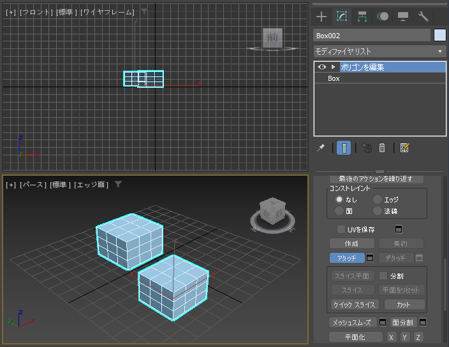Viewport: 449px width, 347px height.
Task: Click the 面分割 button
Action: click(x=403, y=322)
